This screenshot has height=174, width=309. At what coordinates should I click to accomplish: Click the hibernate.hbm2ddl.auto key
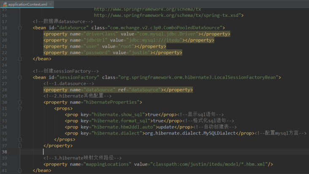pos(124,127)
